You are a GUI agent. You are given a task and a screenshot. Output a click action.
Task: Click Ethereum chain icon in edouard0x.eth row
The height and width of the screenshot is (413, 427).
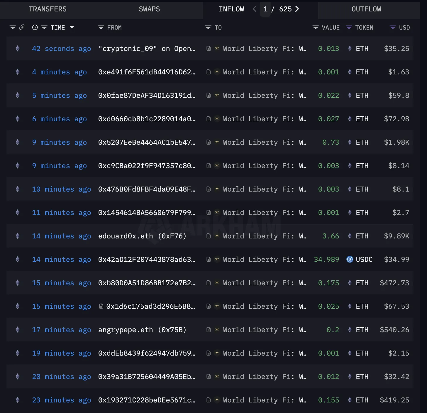click(18, 236)
